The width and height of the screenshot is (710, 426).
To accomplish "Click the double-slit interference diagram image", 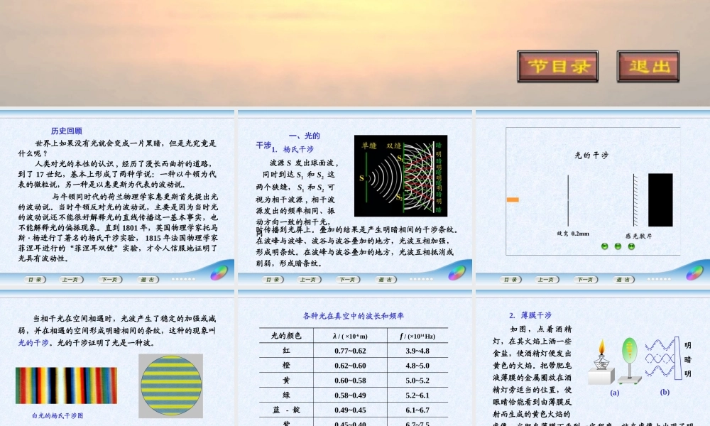I will (400, 175).
